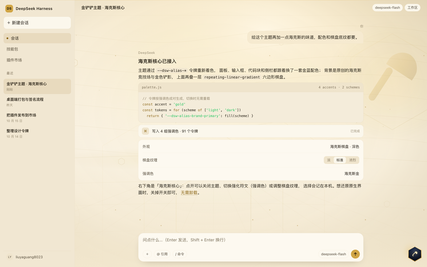Open chat 桌面端打包与签名流程

click(37, 102)
